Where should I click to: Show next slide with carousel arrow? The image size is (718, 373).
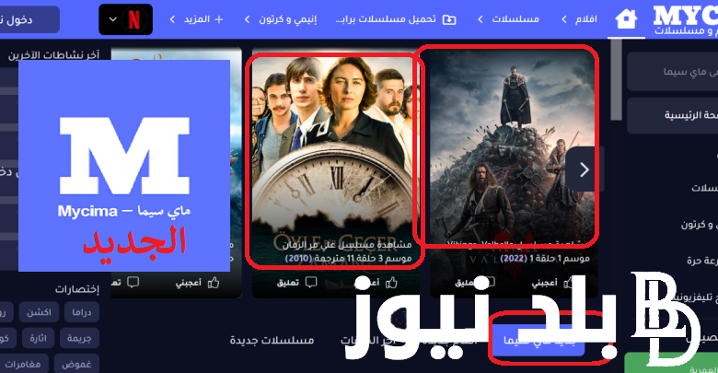tap(584, 169)
